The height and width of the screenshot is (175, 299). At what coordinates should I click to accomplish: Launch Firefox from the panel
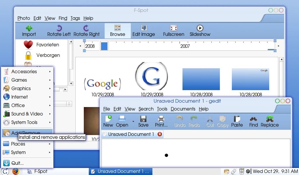(16, 171)
